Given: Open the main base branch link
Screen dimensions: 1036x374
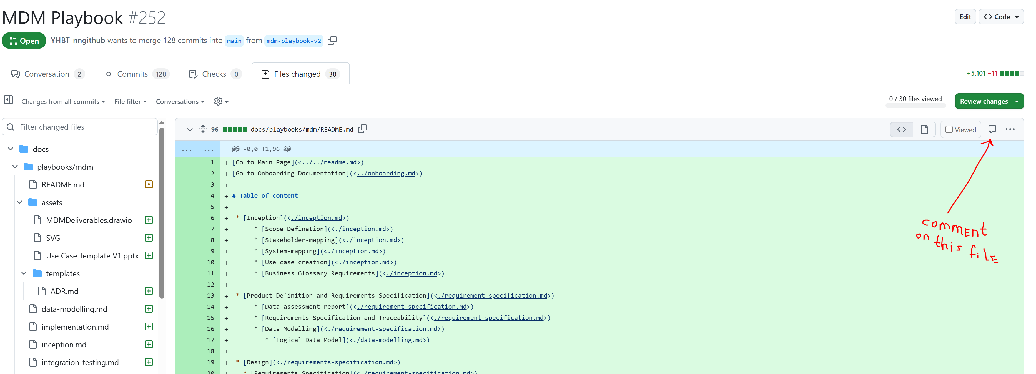Looking at the screenshot, I should (x=234, y=41).
